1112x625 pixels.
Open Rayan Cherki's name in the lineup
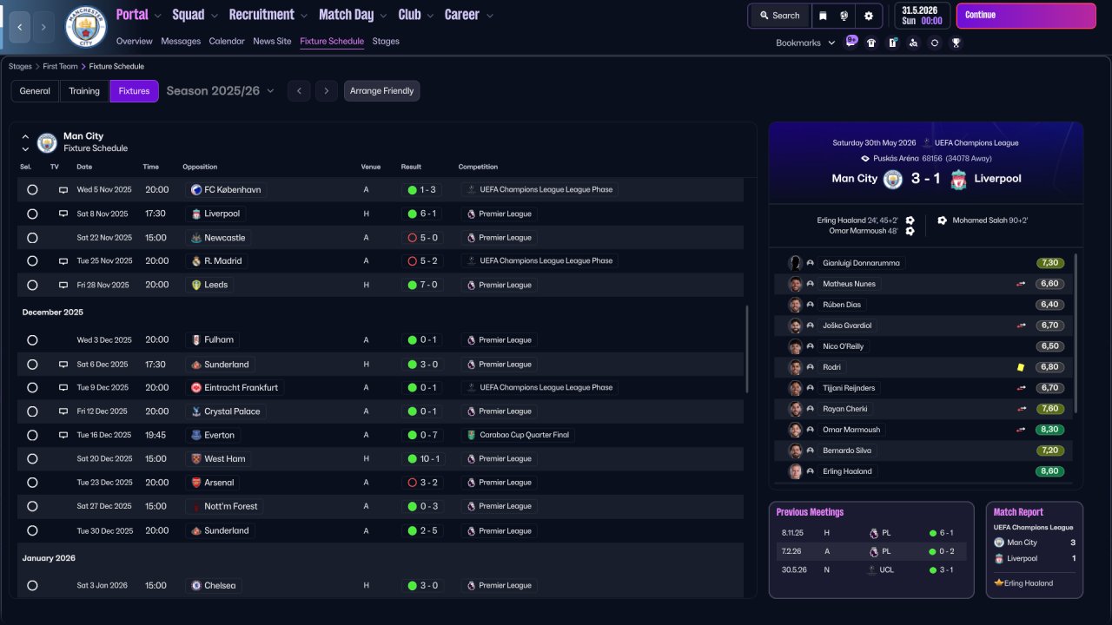click(x=845, y=409)
